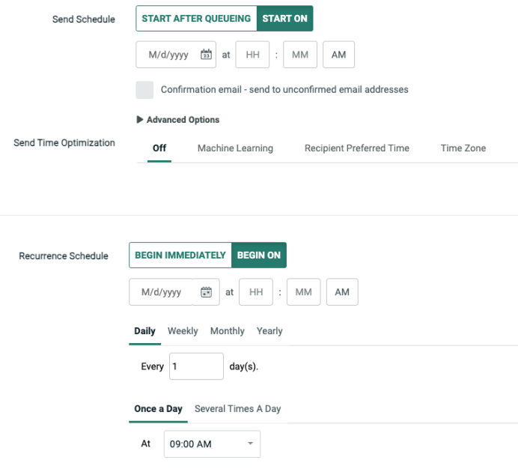The image size is (518, 472).
Task: Select the Several Times A Day tab
Action: click(237, 409)
